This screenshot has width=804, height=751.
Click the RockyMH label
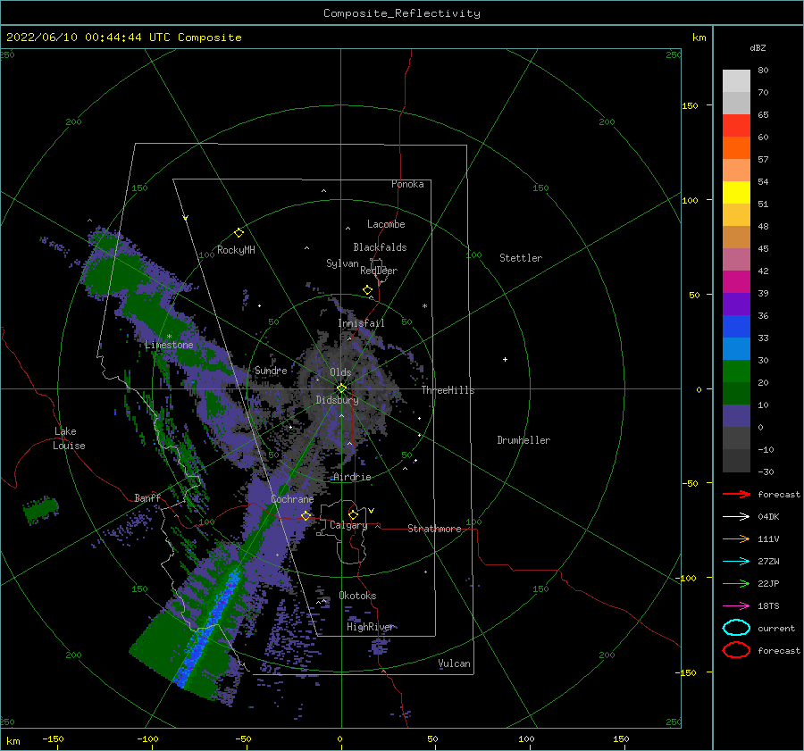pyautogui.click(x=236, y=250)
